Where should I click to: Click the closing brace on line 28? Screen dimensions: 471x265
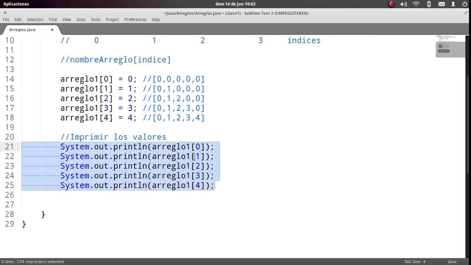coord(43,214)
